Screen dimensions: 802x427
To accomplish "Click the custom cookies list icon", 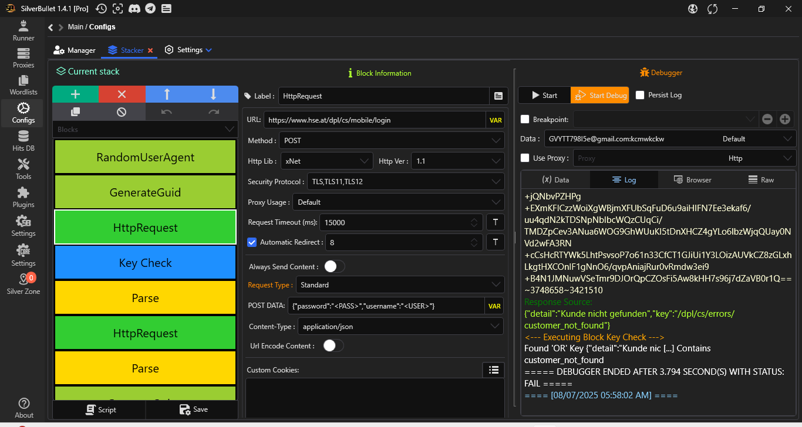I will click(493, 370).
